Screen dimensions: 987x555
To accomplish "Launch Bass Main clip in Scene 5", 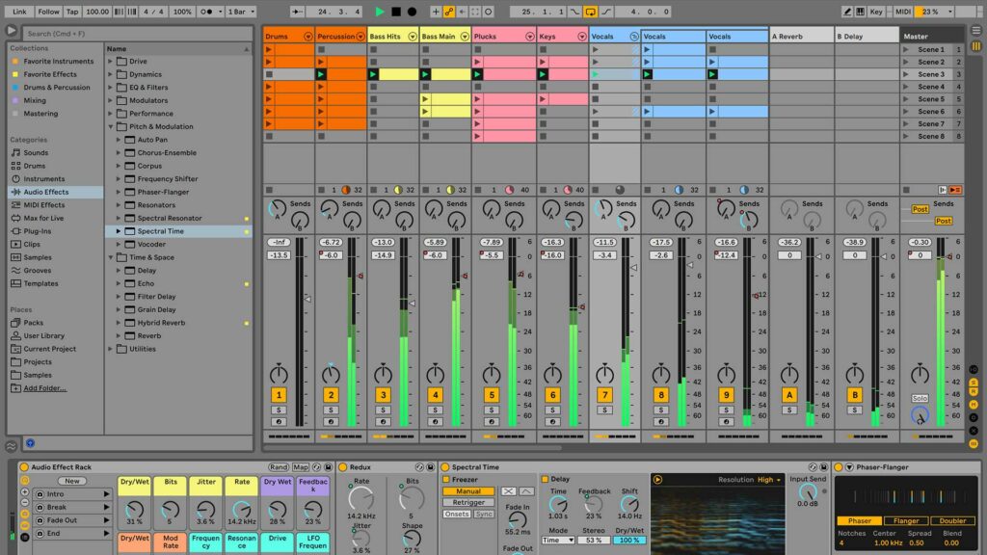I will point(425,99).
